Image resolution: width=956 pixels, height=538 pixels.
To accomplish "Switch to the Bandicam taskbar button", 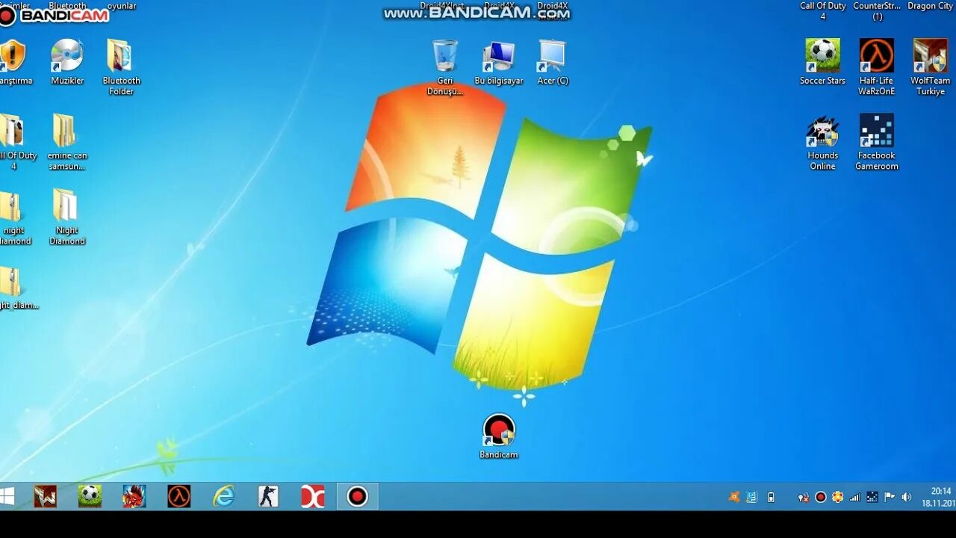I will pyautogui.click(x=357, y=496).
